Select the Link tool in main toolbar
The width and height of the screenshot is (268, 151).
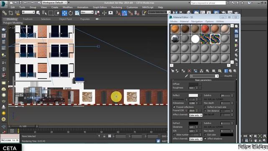pyautogui.click(x=5, y=13)
